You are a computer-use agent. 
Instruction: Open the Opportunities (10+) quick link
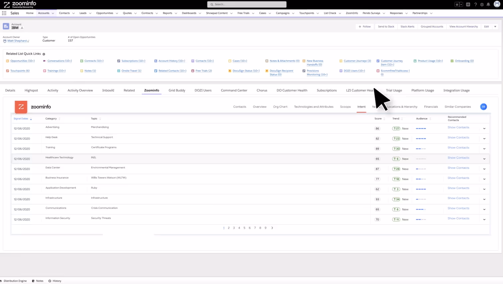pyautogui.click(x=22, y=61)
